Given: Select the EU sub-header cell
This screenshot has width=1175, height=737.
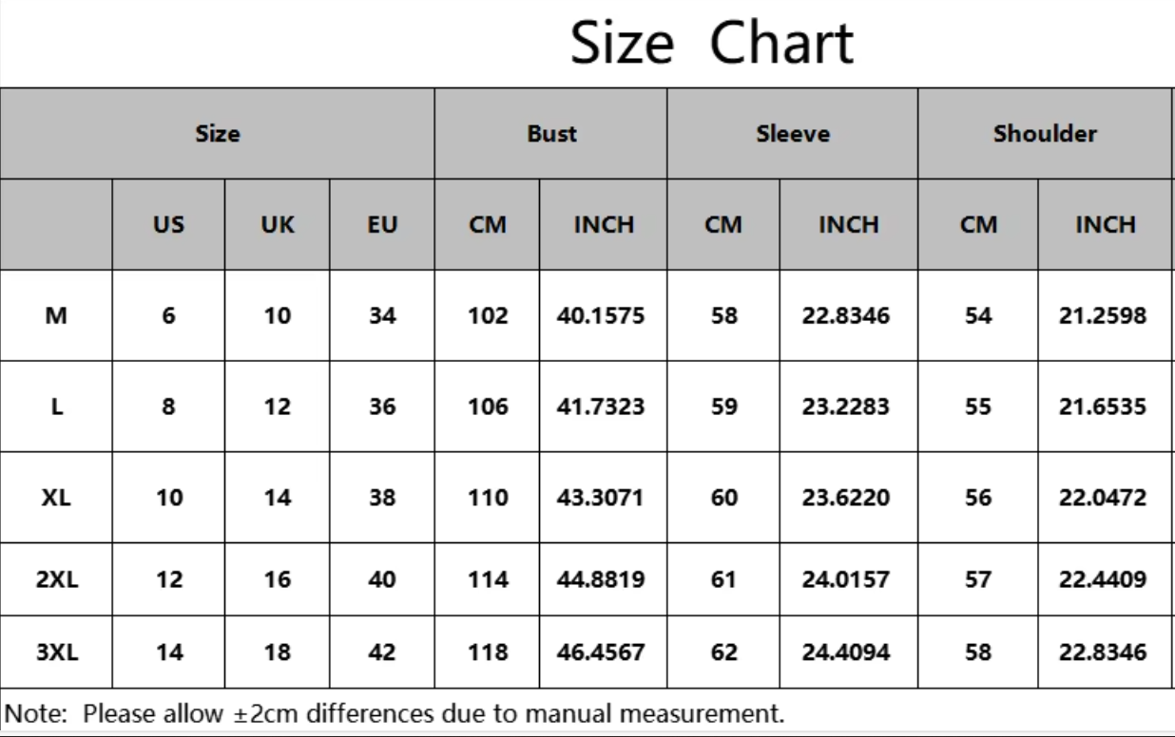Looking at the screenshot, I should 382,225.
